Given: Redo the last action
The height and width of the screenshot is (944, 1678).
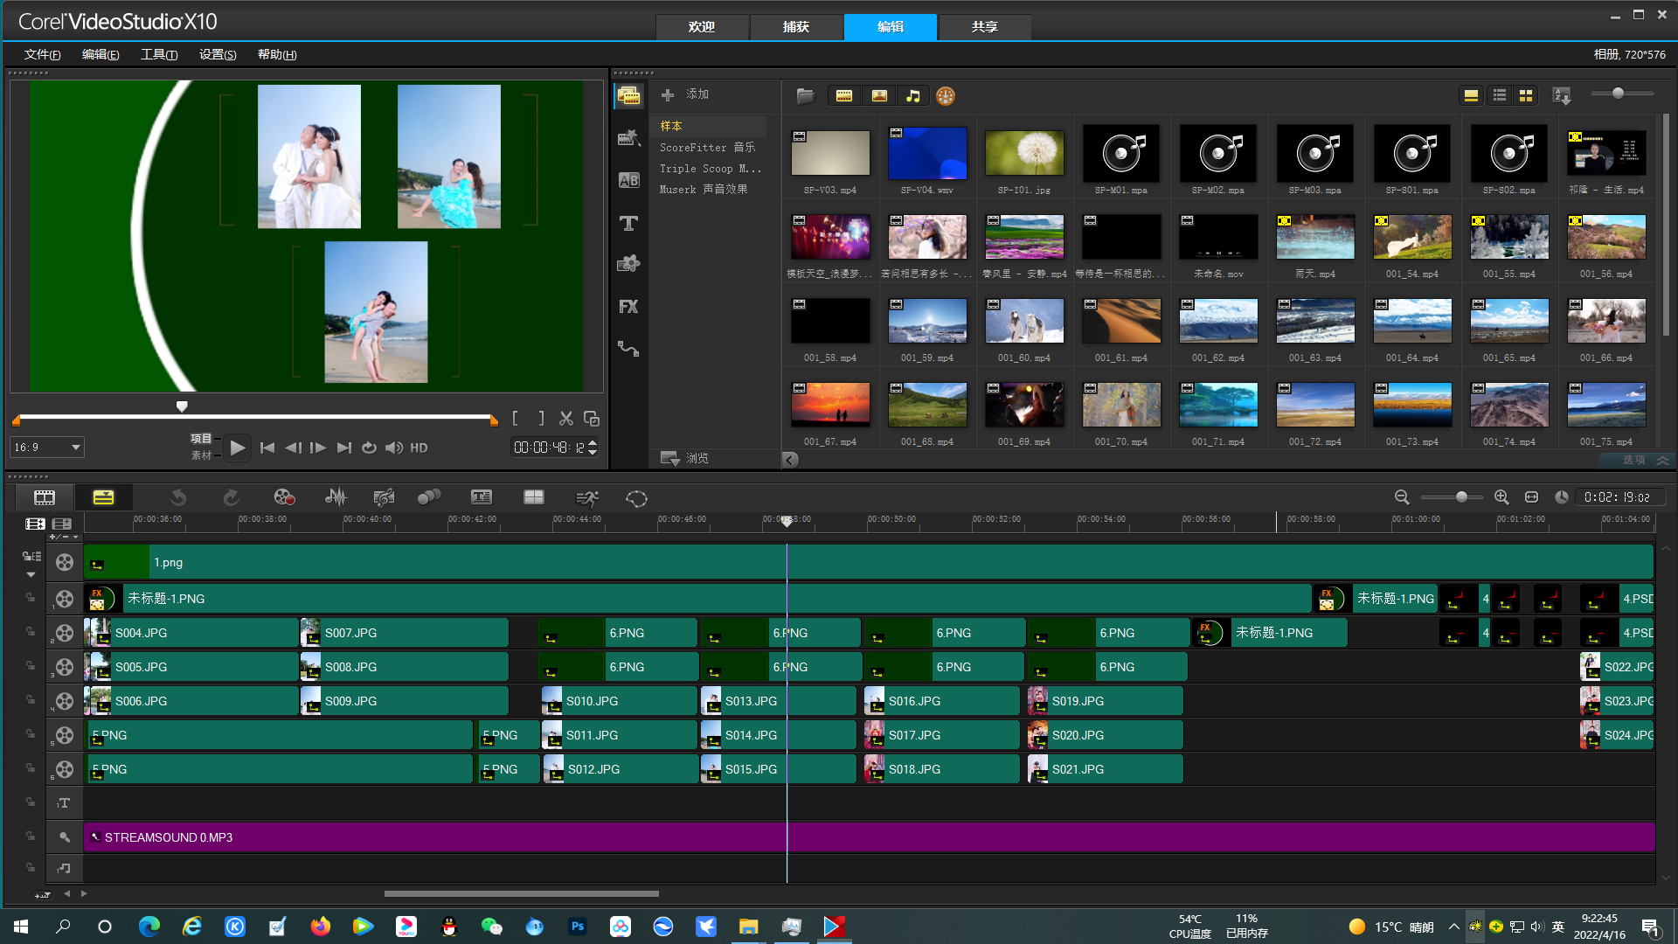Looking at the screenshot, I should click(231, 497).
